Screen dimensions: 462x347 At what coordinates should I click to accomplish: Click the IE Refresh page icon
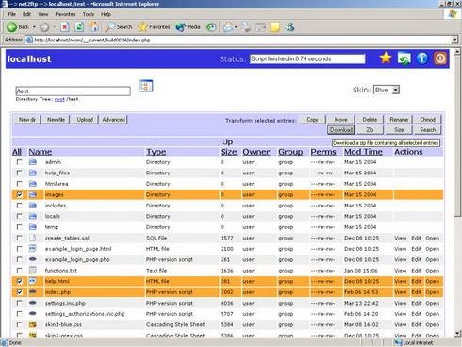[79, 27]
